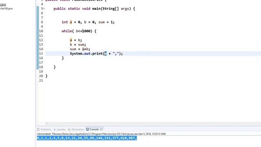Screen dimensions: 261x147
Task: Open the Problems tab
Action: (46, 129)
